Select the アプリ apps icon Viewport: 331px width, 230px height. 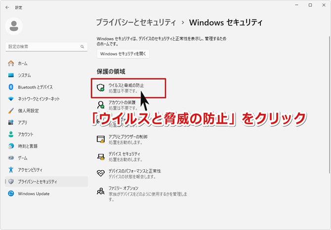tap(11, 122)
